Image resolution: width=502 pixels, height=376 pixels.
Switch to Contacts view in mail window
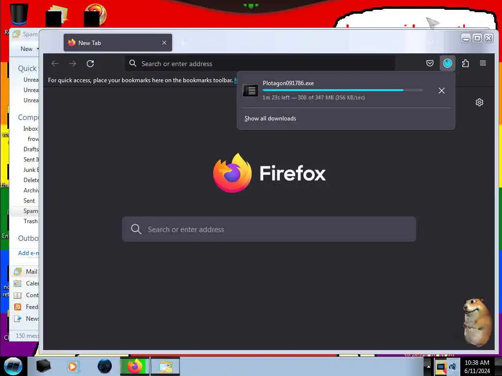25,295
